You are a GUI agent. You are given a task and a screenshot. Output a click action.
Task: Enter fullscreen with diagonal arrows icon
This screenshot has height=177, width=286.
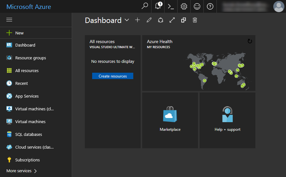[x=172, y=20]
